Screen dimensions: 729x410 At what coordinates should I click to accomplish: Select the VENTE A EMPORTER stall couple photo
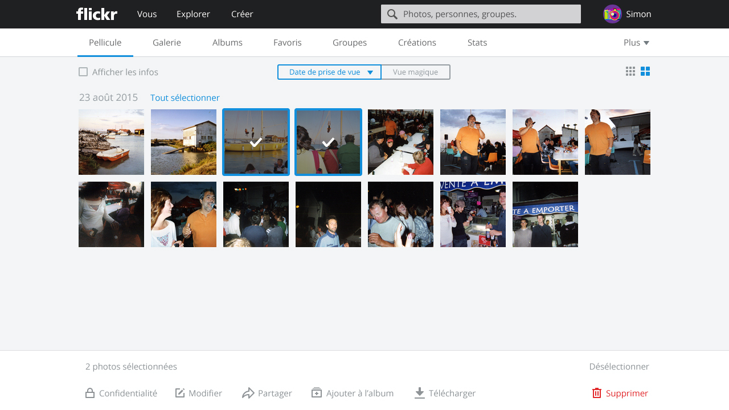pyautogui.click(x=473, y=214)
